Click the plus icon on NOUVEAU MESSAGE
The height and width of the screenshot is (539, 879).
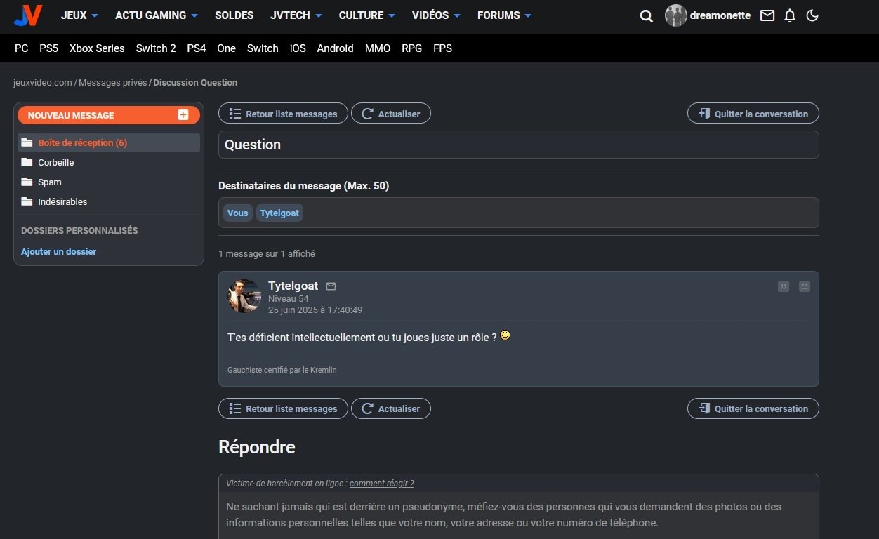click(x=183, y=115)
